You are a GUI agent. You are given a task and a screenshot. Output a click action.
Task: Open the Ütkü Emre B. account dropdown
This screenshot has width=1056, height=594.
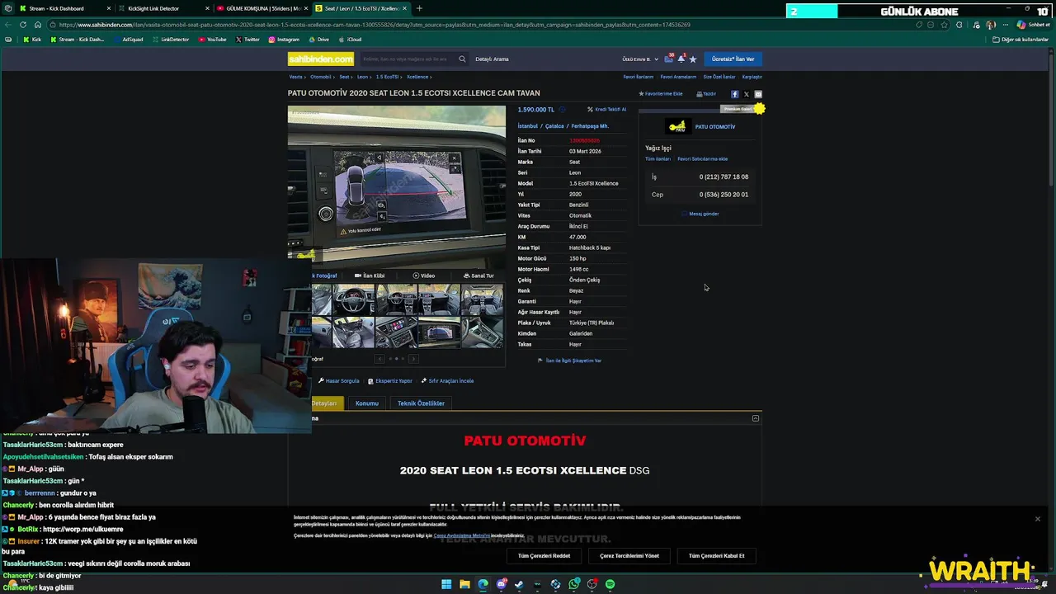coord(640,59)
